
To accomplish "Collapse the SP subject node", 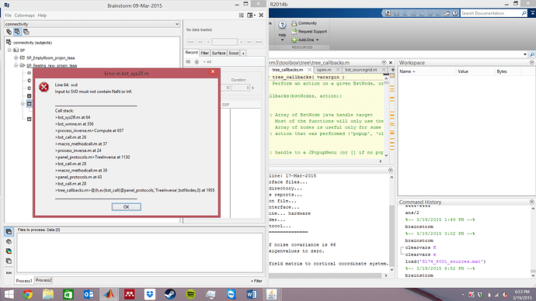I will (x=9, y=50).
